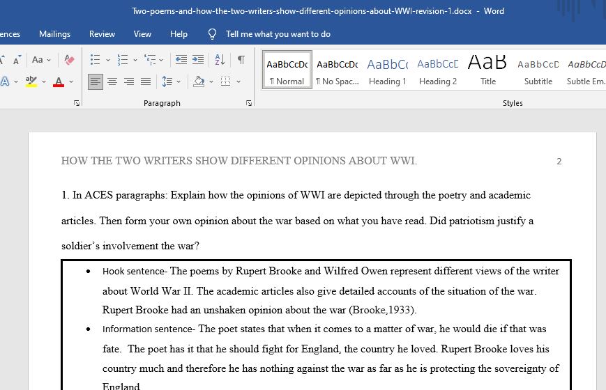Apply yellow text highlight color
This screenshot has width=606, height=390.
tap(31, 81)
